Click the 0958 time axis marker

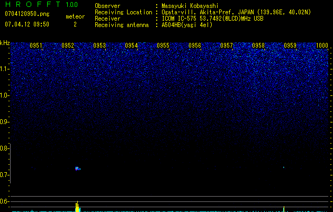pos(258,46)
